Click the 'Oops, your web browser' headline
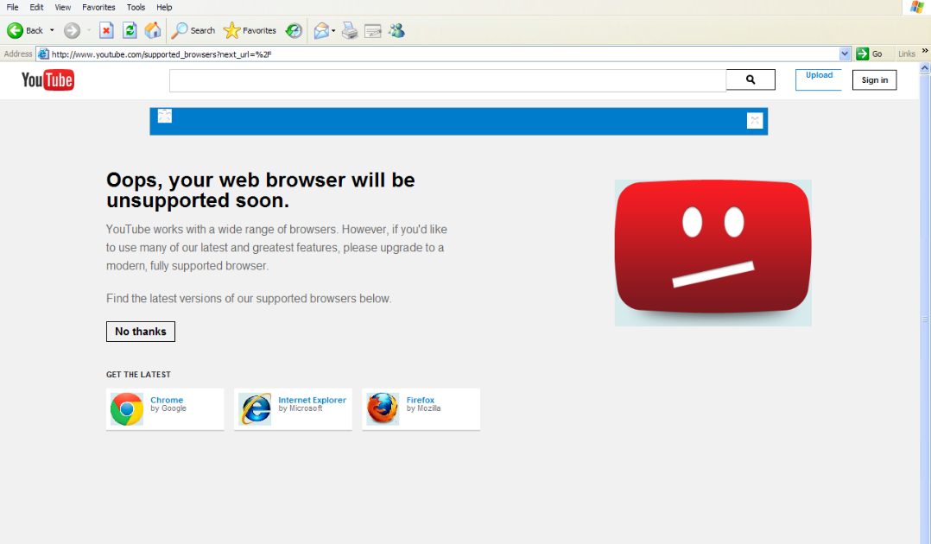 (261, 190)
